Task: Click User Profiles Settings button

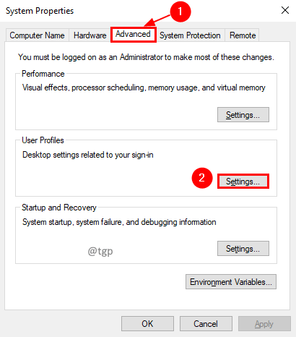Action: coord(243,182)
